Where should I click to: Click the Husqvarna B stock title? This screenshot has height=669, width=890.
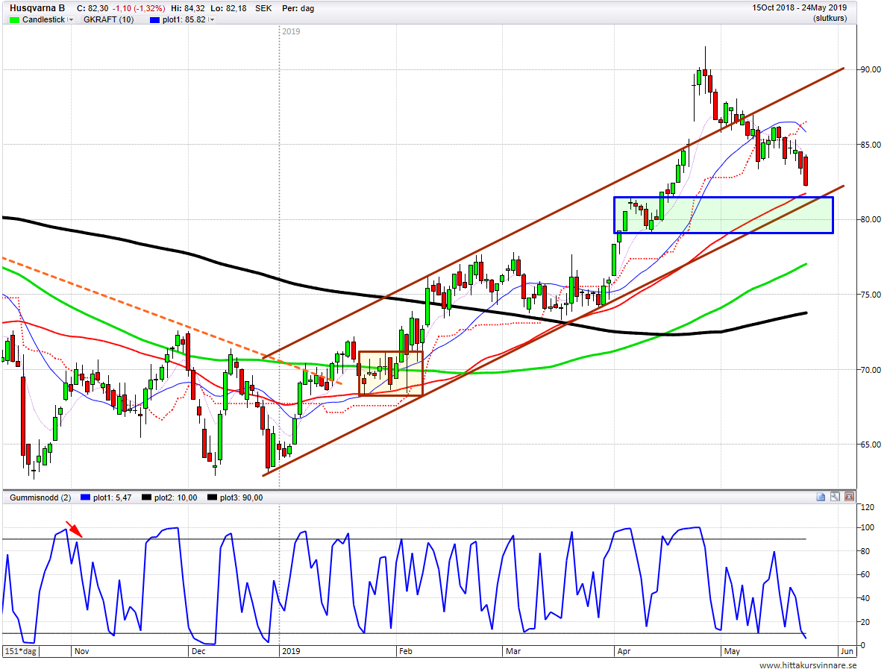click(37, 8)
